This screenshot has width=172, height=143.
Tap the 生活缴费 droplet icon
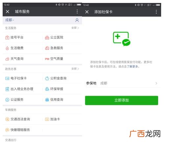[x=7, y=48]
